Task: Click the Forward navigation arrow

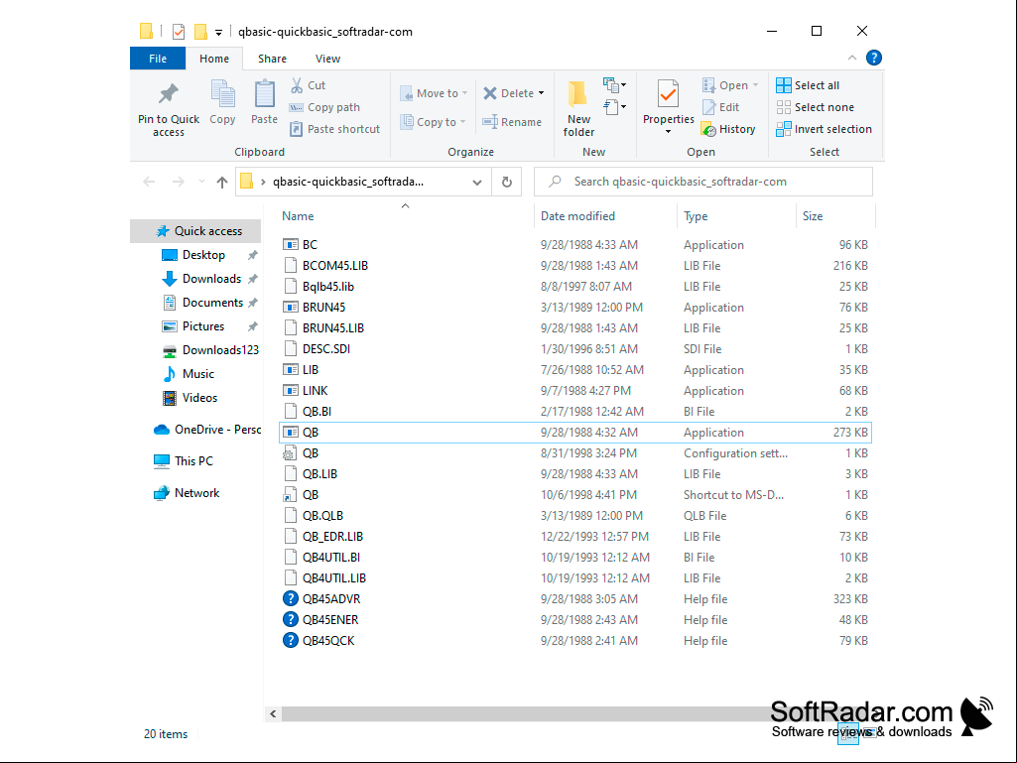Action: click(178, 182)
